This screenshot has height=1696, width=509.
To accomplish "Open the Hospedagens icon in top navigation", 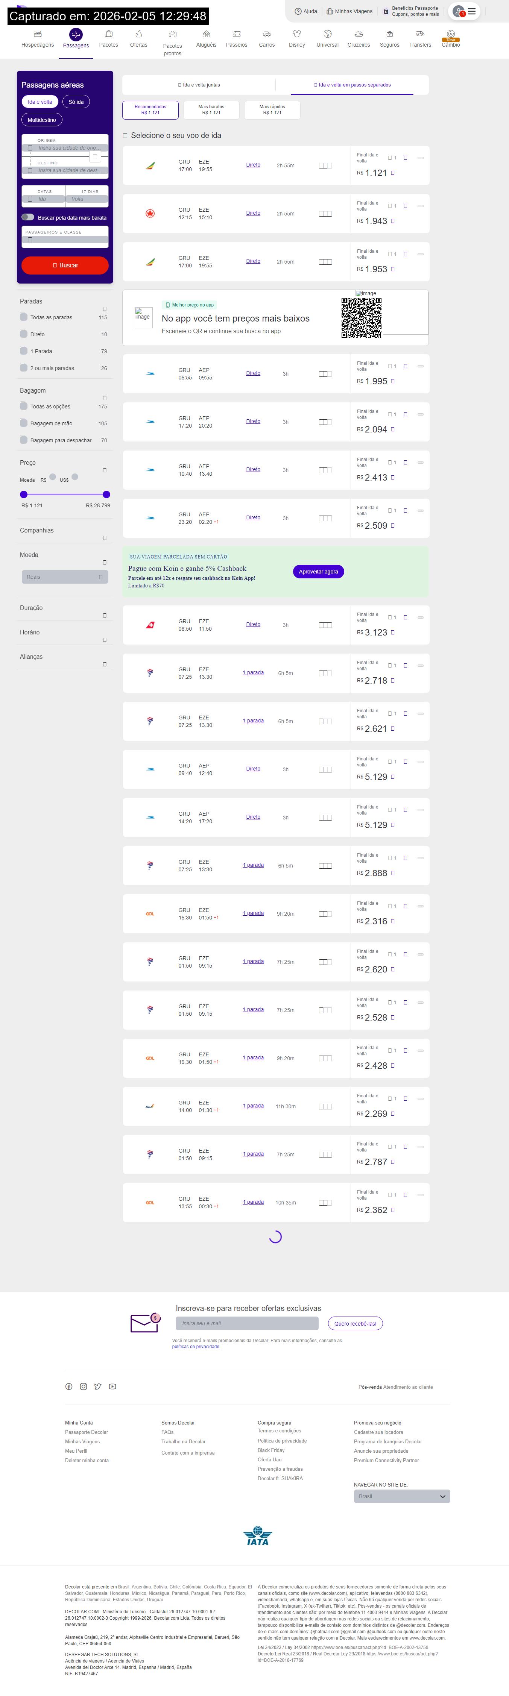I will (38, 33).
